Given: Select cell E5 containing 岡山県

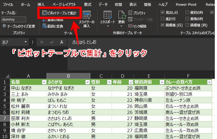Looking at the screenshot, I should click(148, 106).
